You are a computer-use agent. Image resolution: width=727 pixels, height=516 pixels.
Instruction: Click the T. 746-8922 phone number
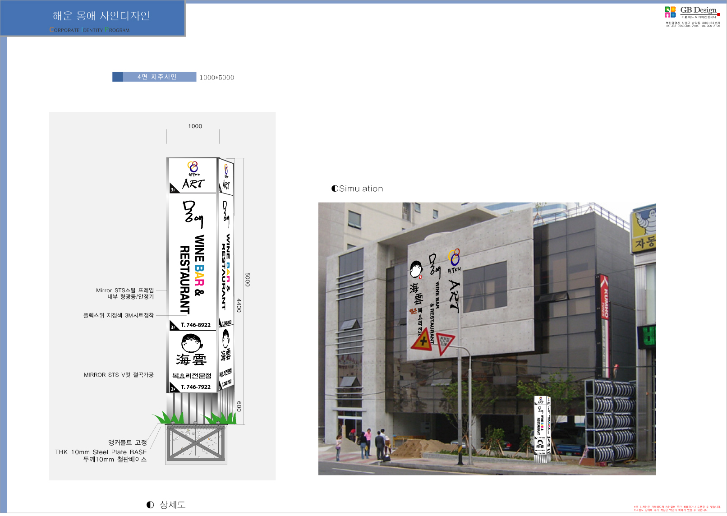(196, 325)
